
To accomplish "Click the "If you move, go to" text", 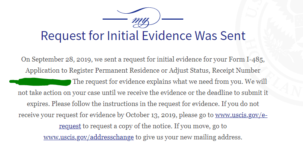I will click(x=200, y=126).
